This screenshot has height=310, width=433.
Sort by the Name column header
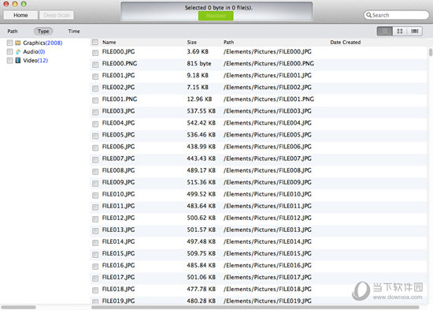point(109,42)
